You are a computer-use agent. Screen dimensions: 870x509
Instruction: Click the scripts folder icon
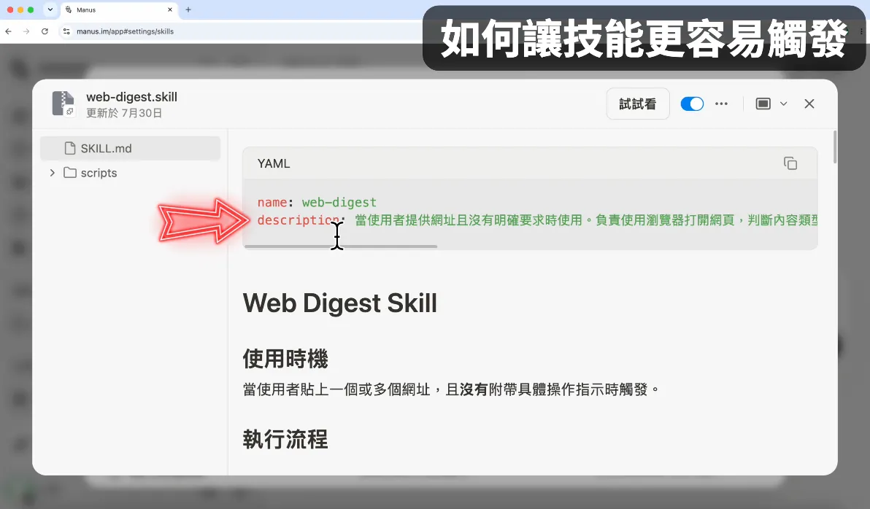point(70,172)
